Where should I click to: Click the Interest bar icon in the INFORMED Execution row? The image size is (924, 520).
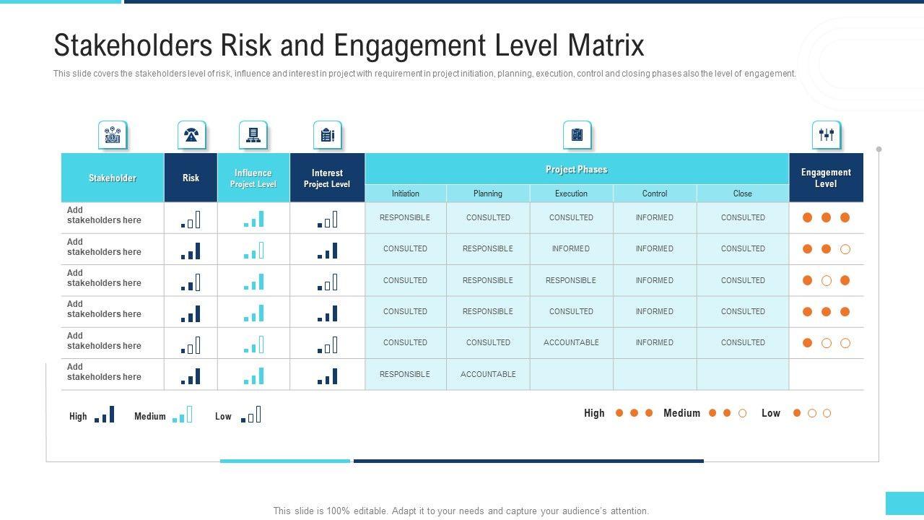[x=327, y=251]
